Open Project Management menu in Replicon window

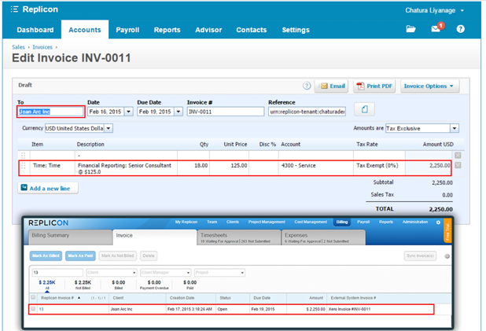click(267, 222)
